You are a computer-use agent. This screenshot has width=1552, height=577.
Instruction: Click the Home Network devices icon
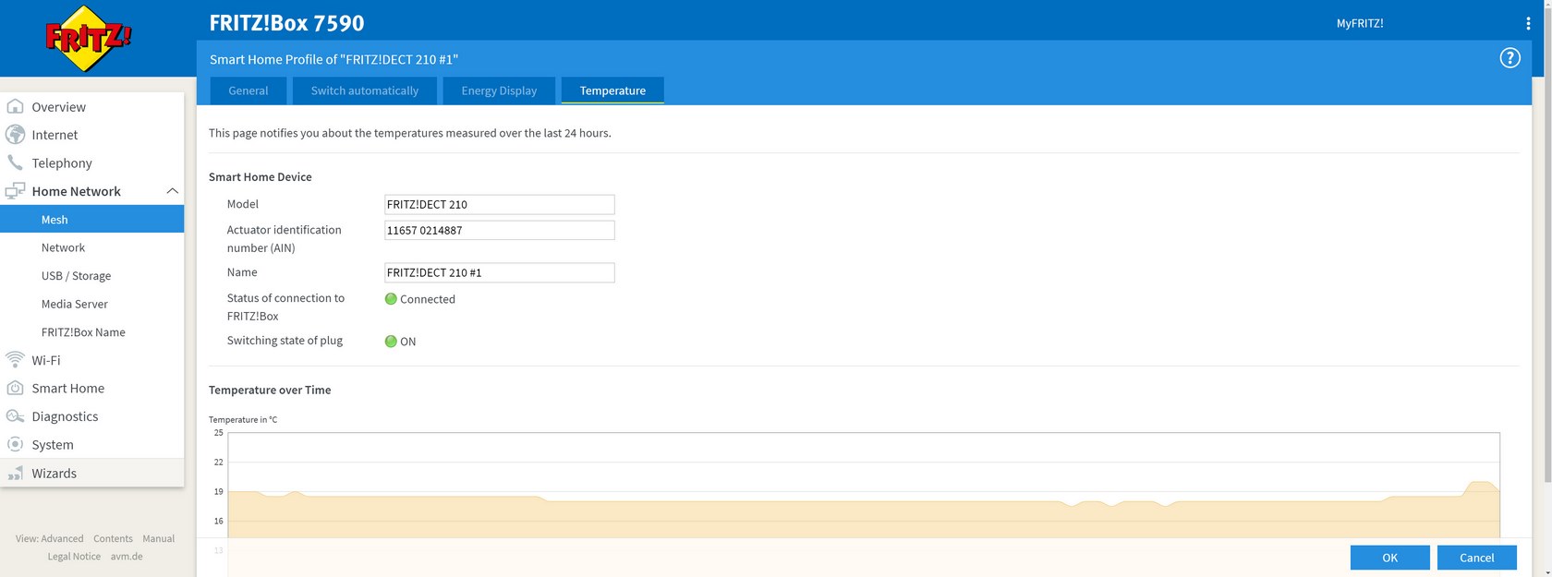click(x=15, y=191)
